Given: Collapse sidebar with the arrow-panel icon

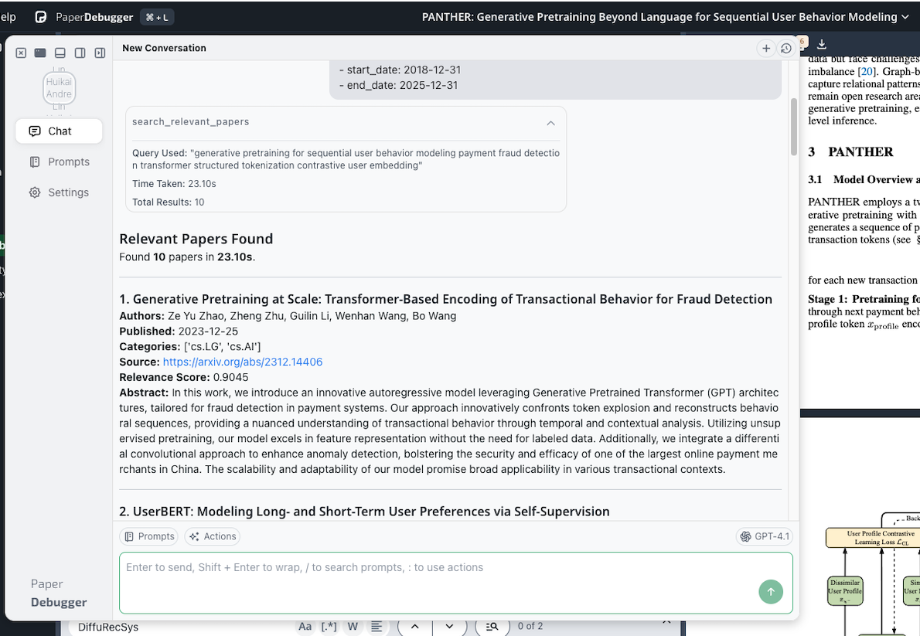Looking at the screenshot, I should pyautogui.click(x=101, y=53).
